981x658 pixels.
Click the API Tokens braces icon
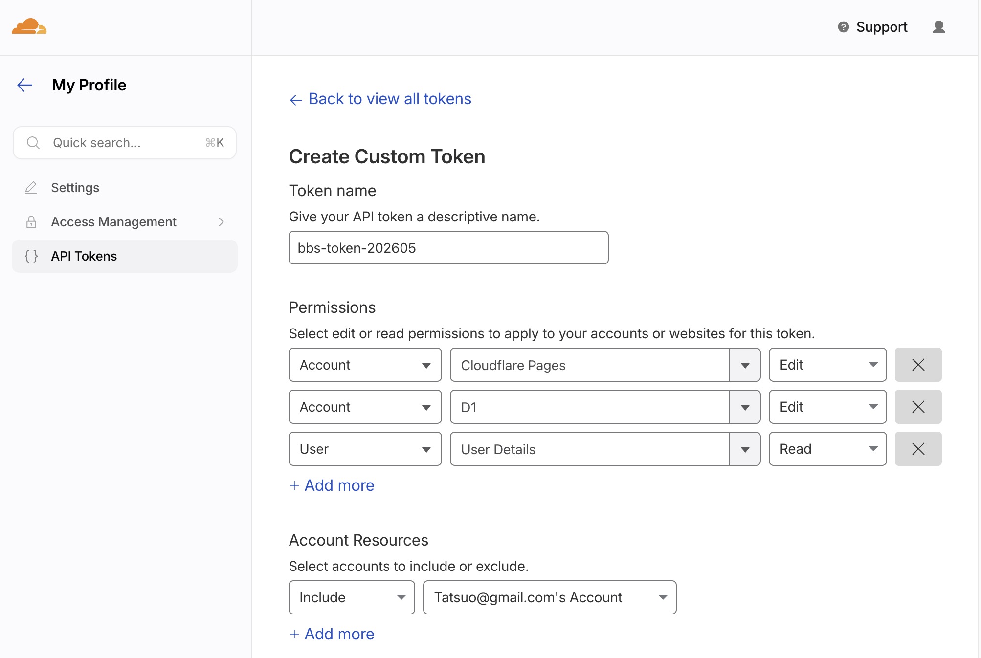pyautogui.click(x=31, y=256)
